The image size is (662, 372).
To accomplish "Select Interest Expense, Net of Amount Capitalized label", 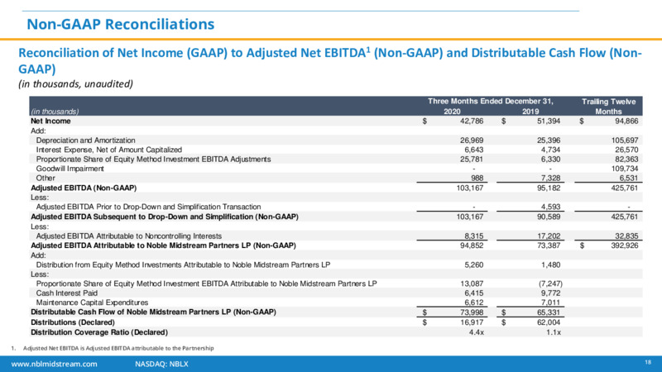I will coord(109,150).
